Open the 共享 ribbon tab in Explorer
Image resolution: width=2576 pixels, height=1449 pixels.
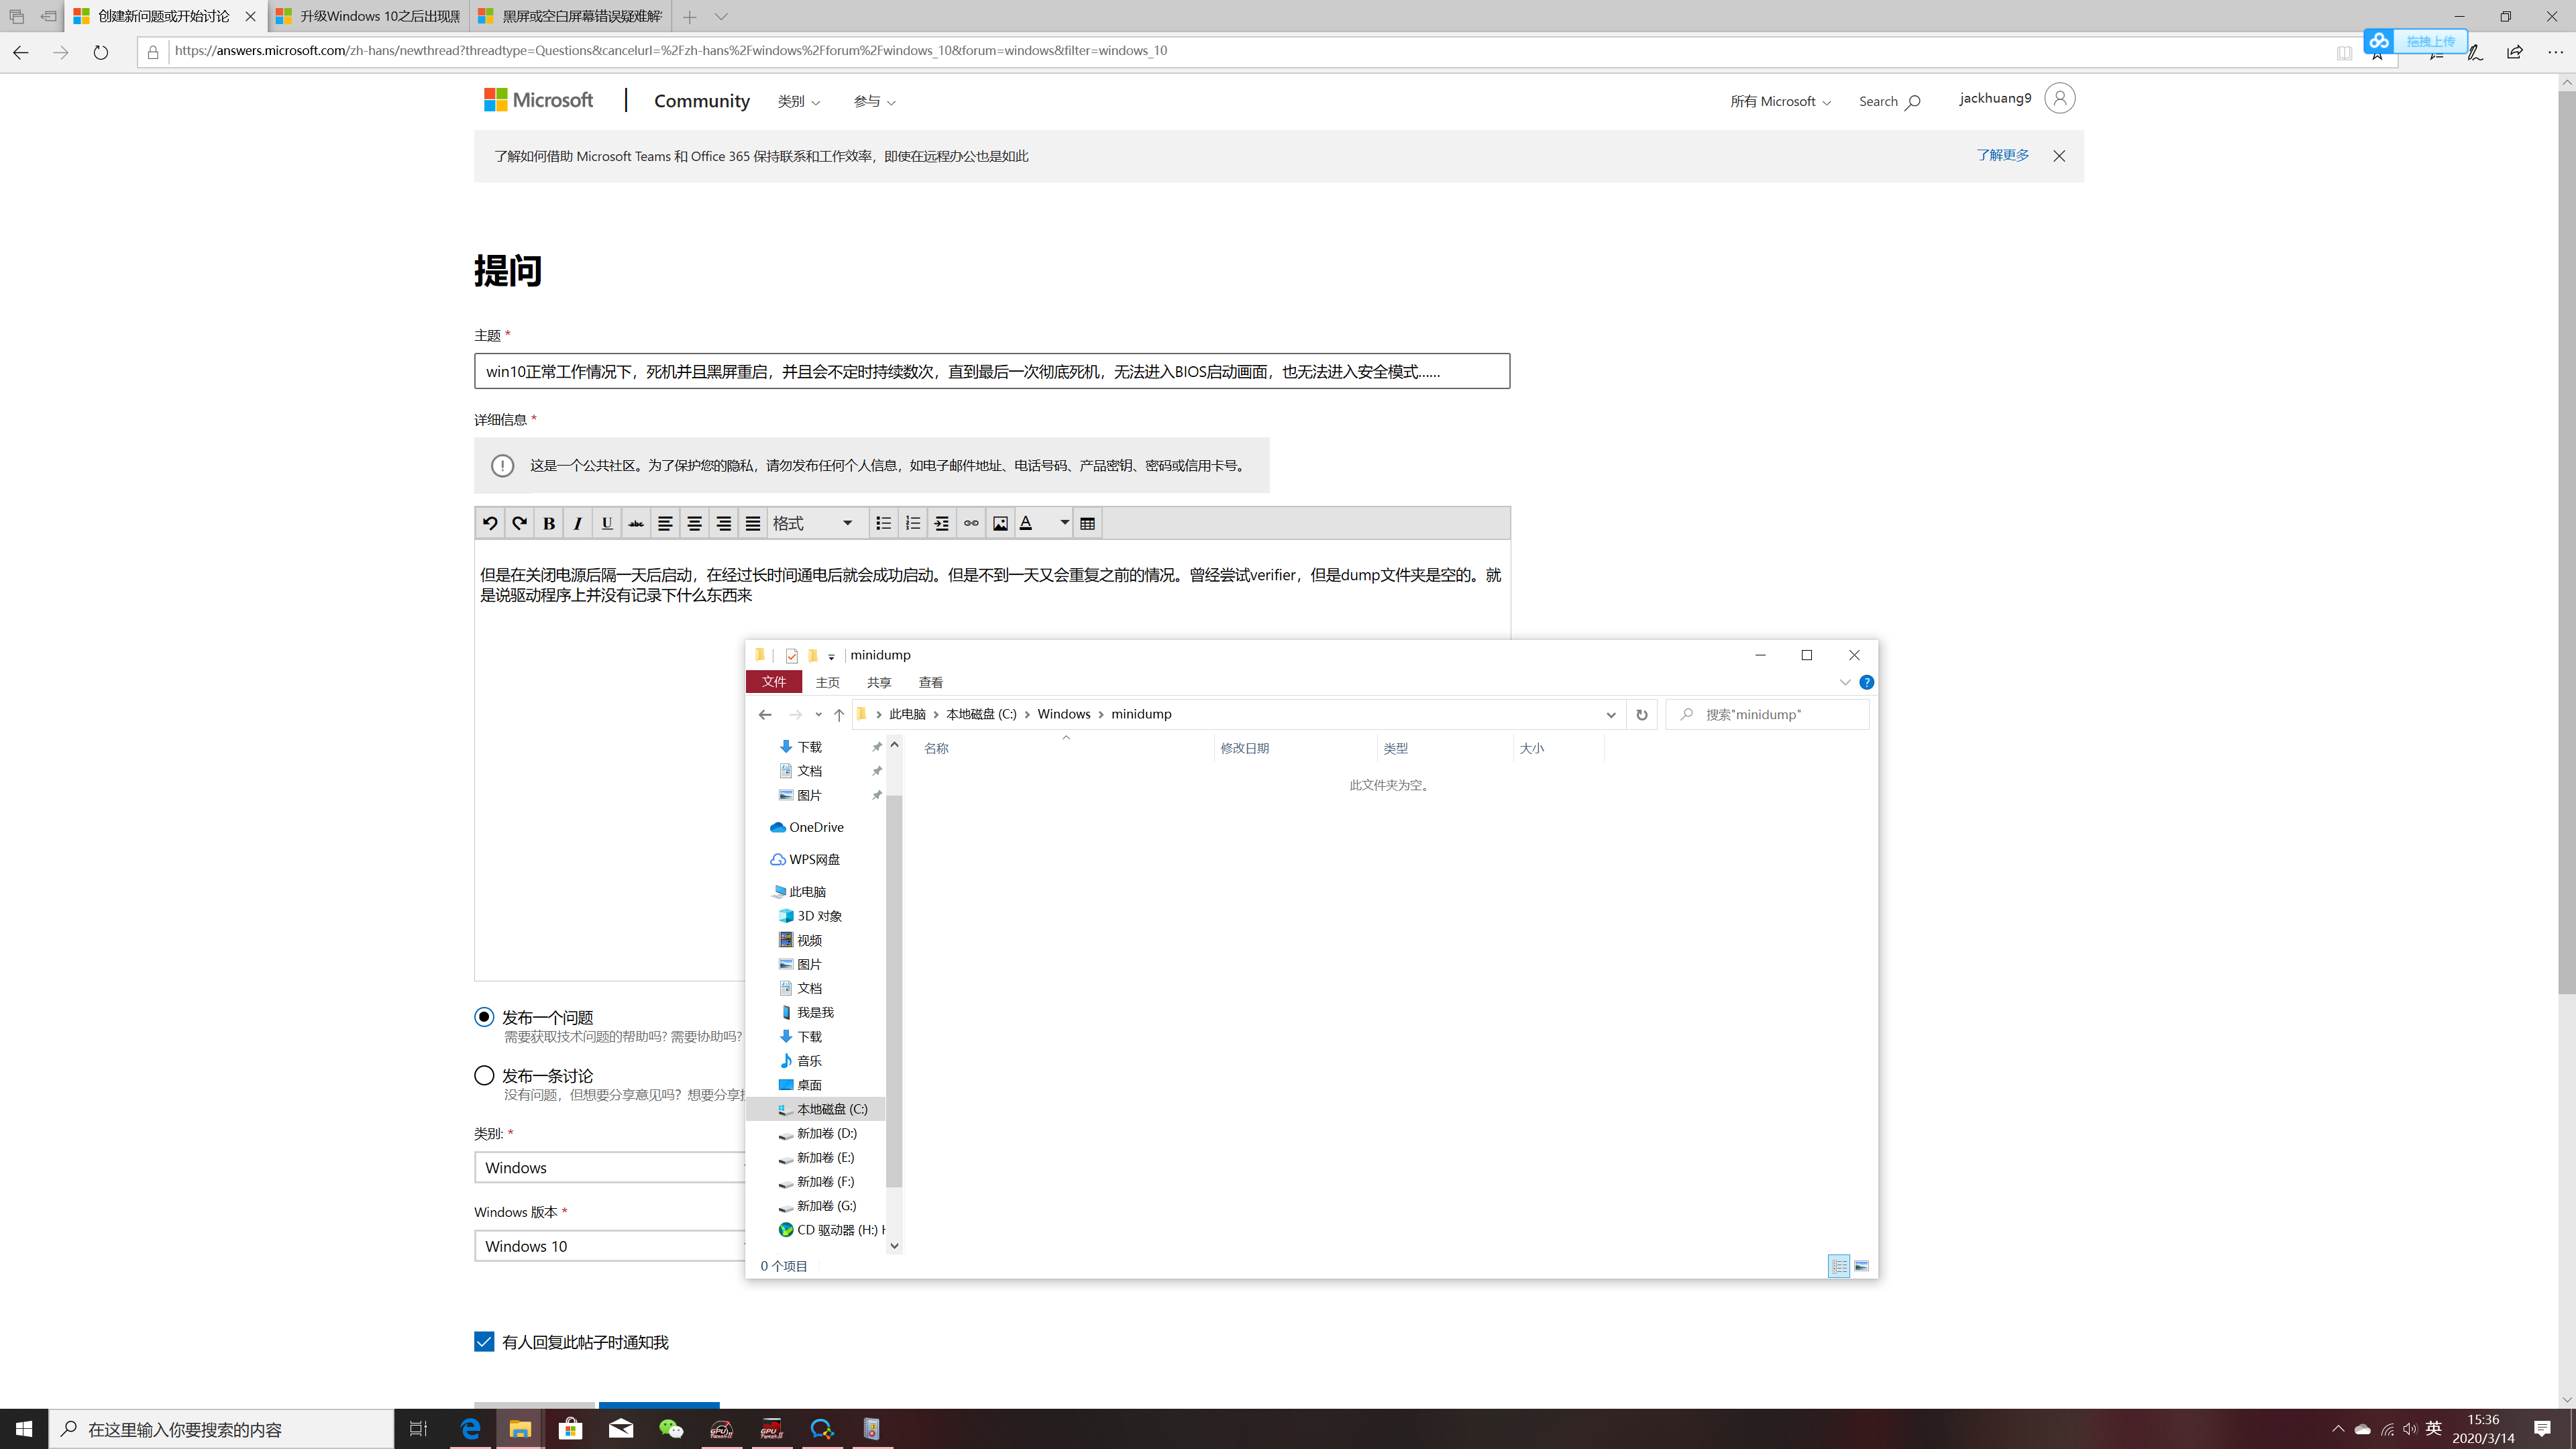[x=879, y=682]
